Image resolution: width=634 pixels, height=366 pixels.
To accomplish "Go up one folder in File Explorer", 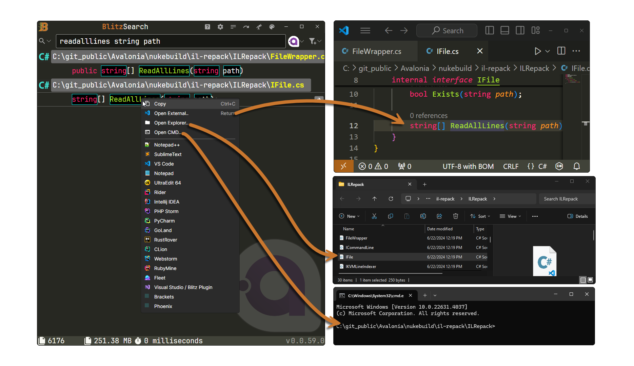I will pyautogui.click(x=374, y=199).
